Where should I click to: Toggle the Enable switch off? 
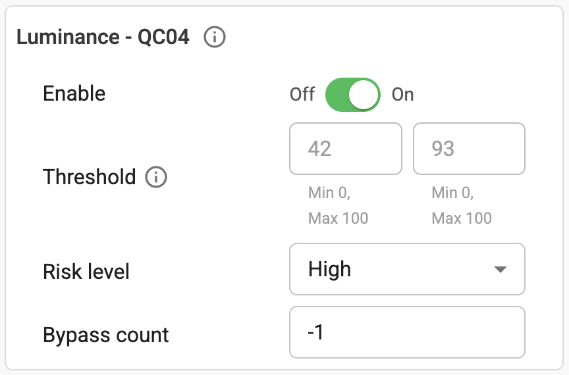pos(352,94)
